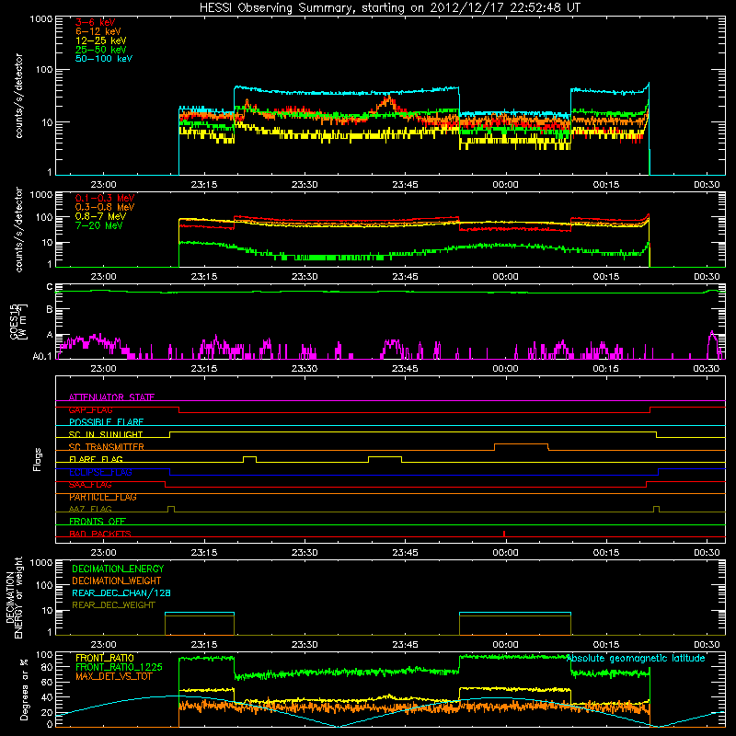Image resolution: width=736 pixels, height=736 pixels.
Task: Click the MAX_DET_VS_TOT legend label
Action: tap(113, 676)
